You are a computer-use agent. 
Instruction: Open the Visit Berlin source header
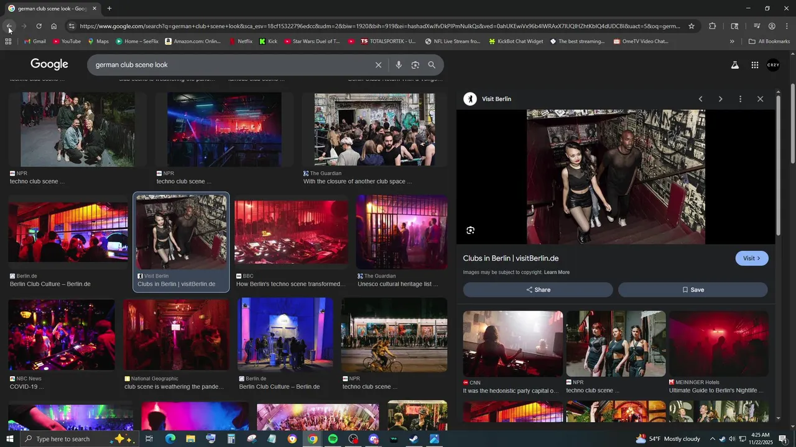pyautogui.click(x=488, y=99)
